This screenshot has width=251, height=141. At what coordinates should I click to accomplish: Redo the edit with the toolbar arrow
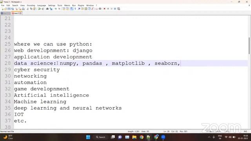click(43, 9)
